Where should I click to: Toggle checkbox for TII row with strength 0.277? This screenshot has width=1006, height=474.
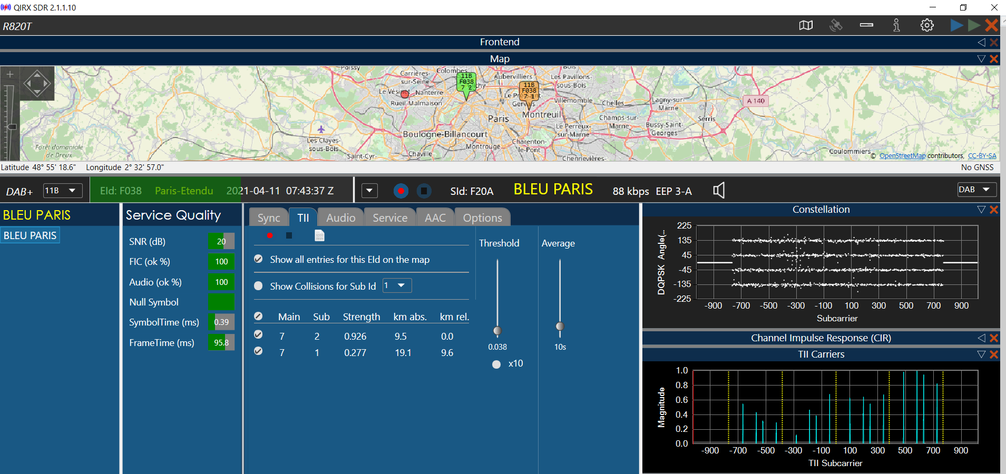click(258, 351)
